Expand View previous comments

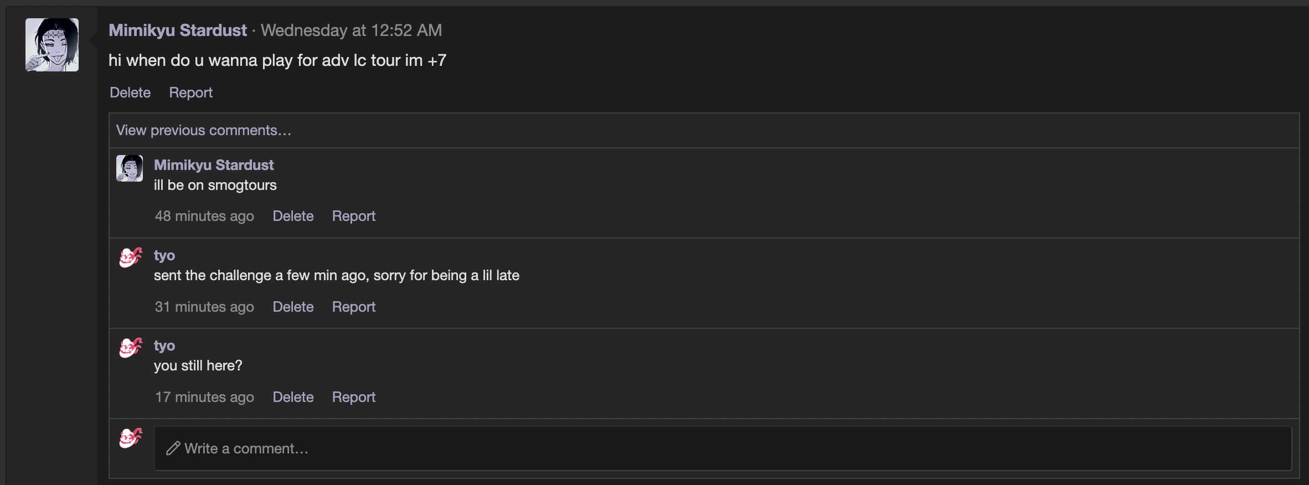203,130
